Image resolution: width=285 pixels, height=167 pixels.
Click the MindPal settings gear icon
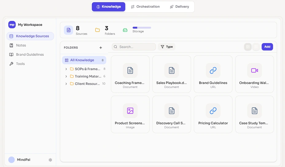coord(50,160)
